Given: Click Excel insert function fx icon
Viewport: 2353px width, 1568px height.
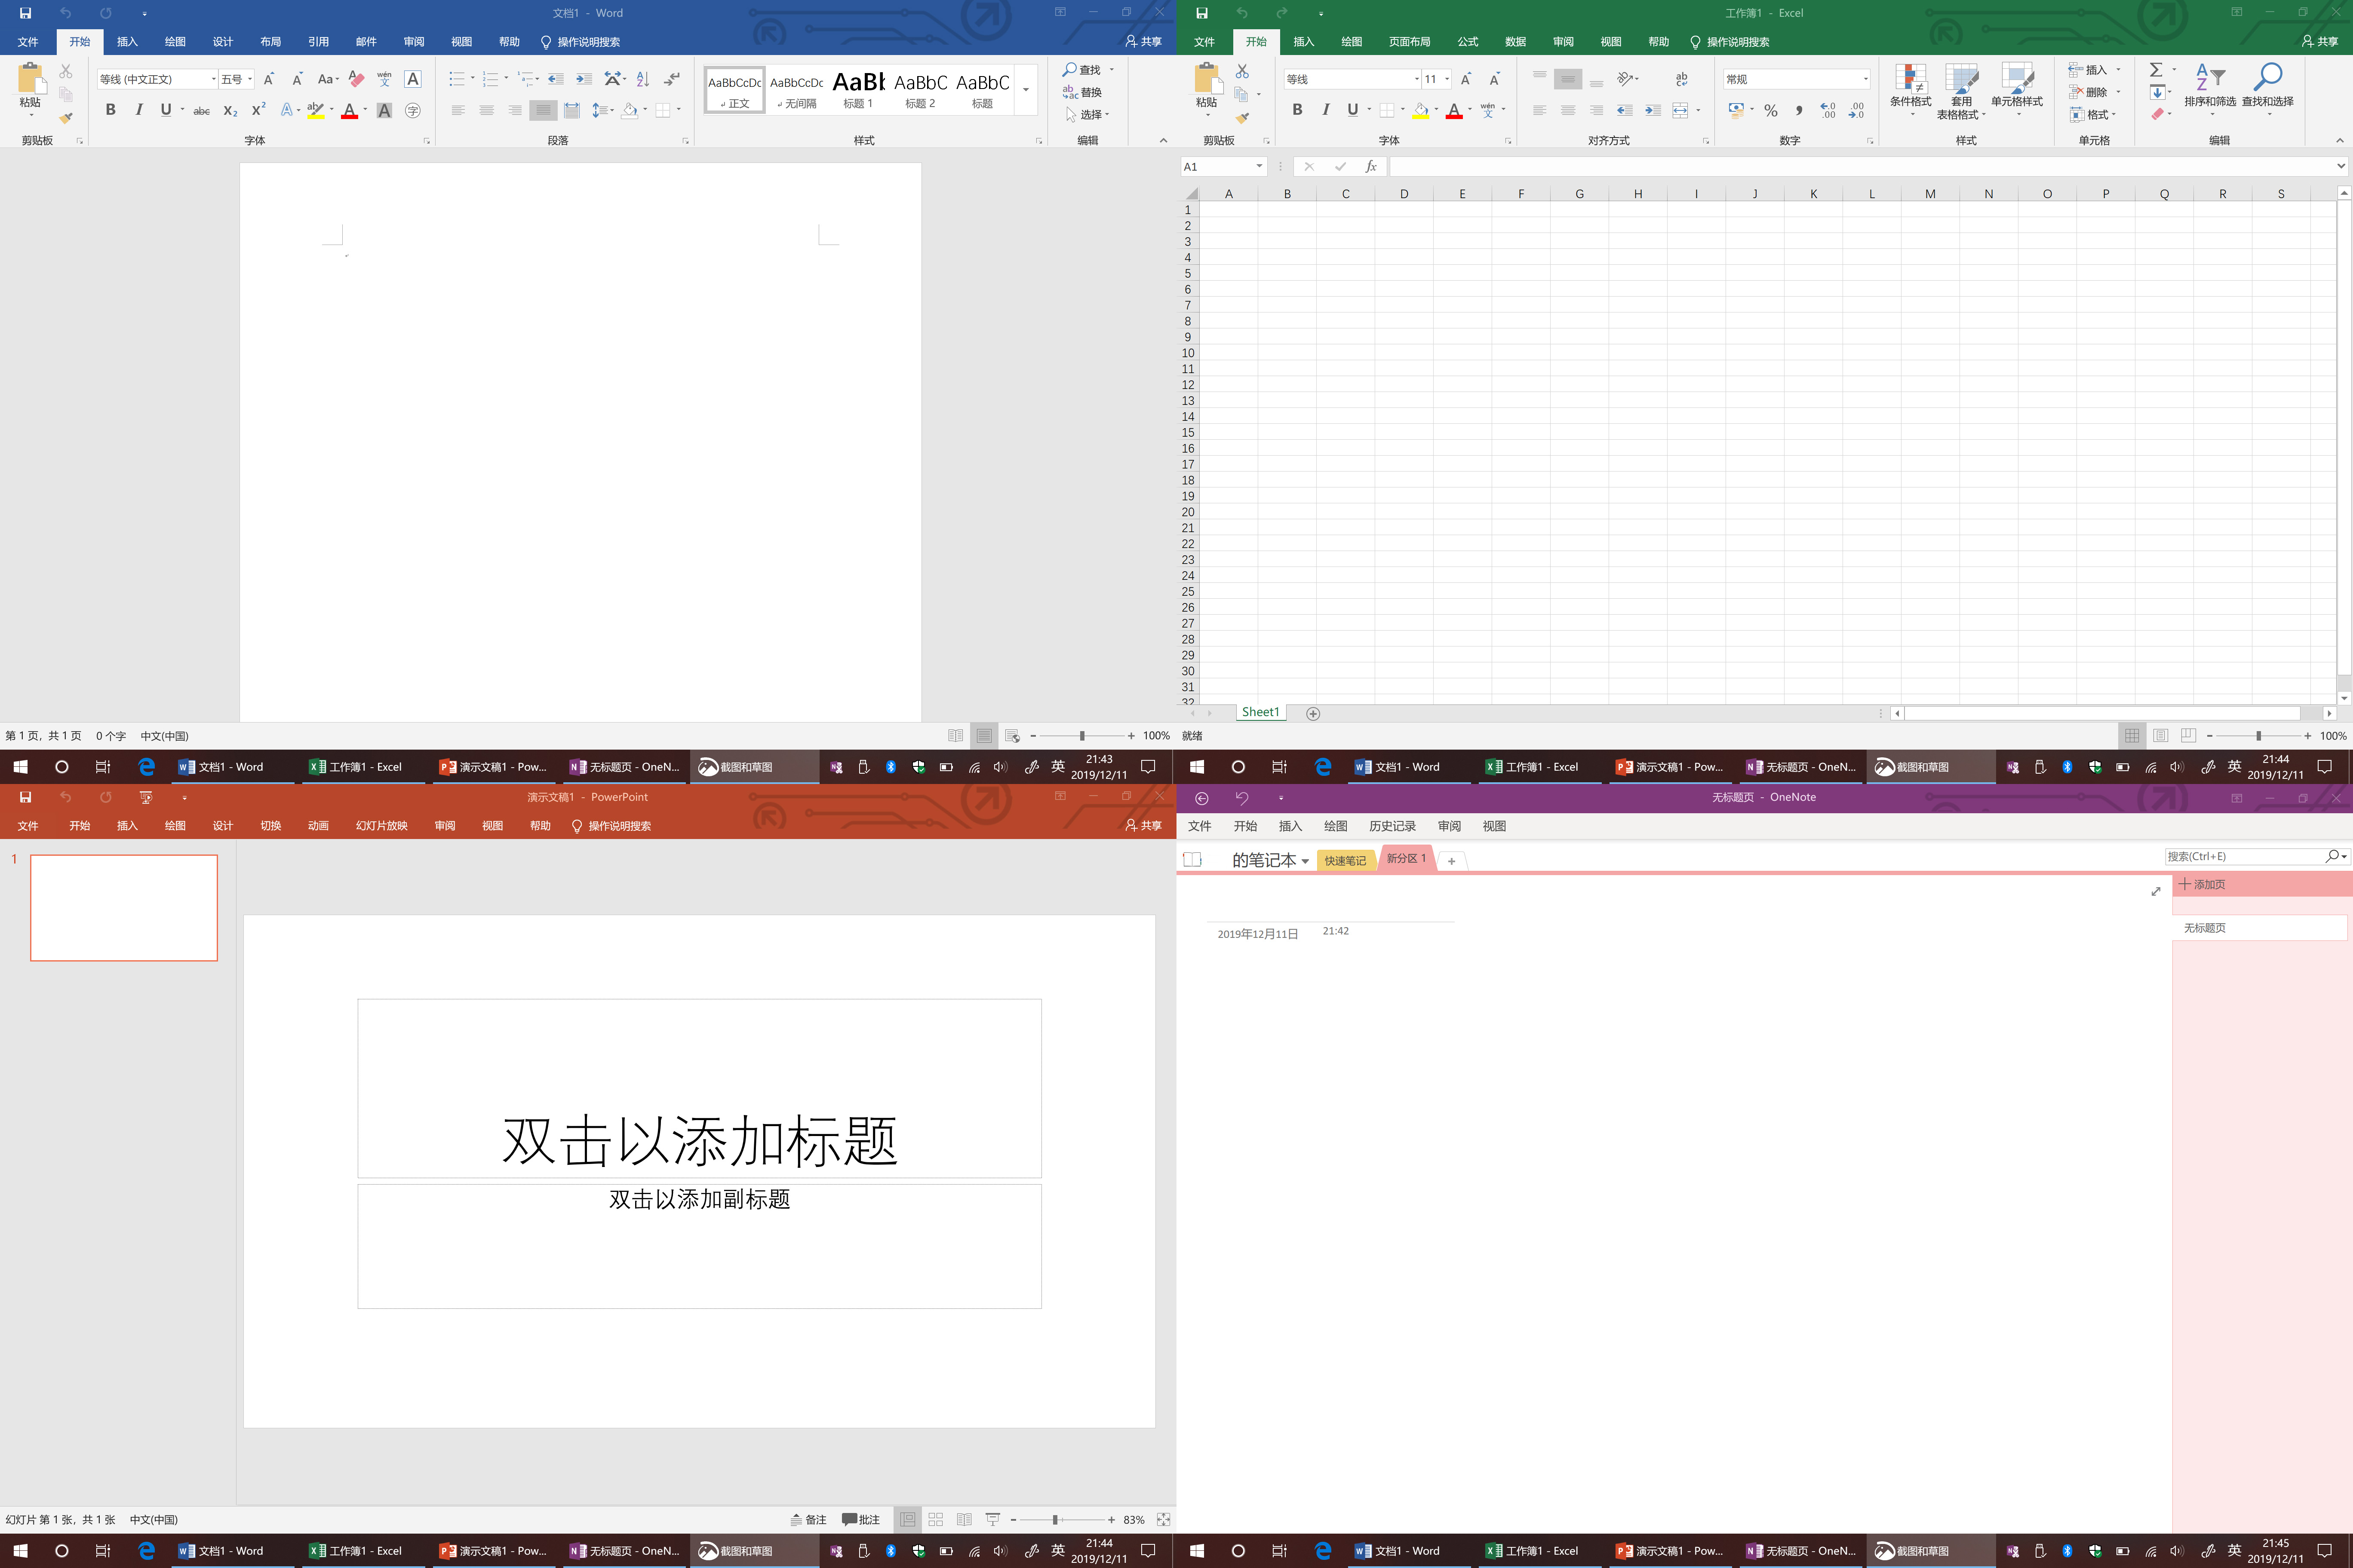Looking at the screenshot, I should click(1370, 167).
